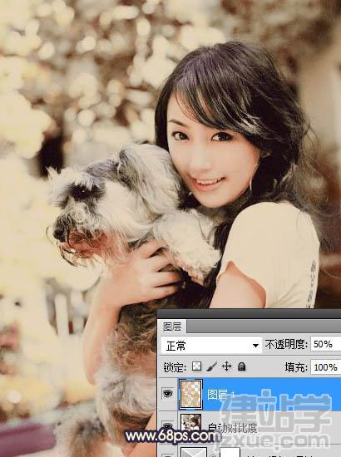
Task: Toggle lock transparent pixels icon
Action: 196,366
